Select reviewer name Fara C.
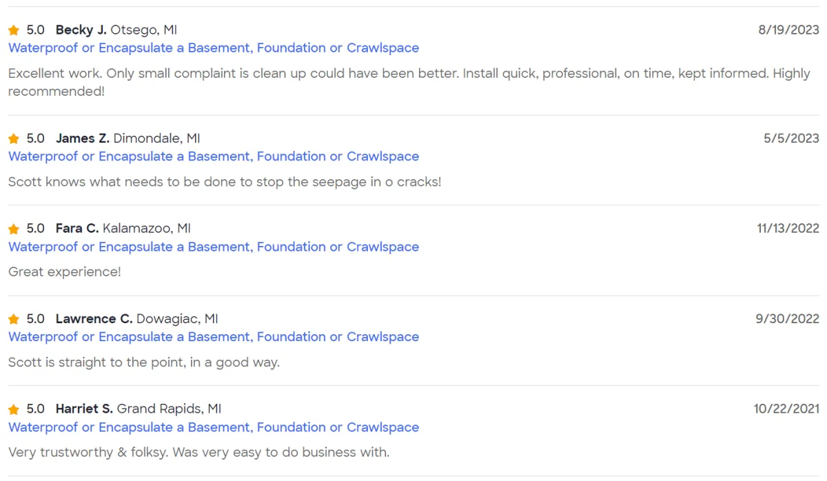The height and width of the screenshot is (481, 827). coord(77,228)
